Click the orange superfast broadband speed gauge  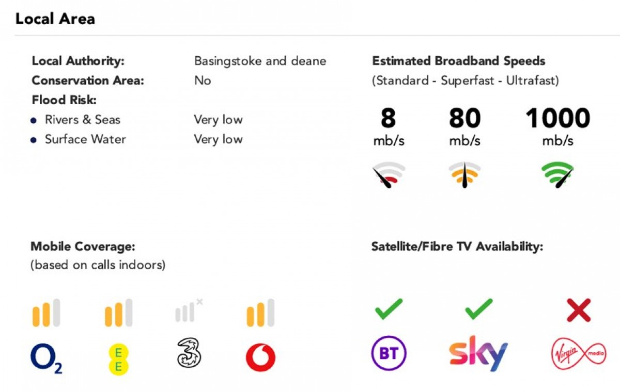click(464, 175)
